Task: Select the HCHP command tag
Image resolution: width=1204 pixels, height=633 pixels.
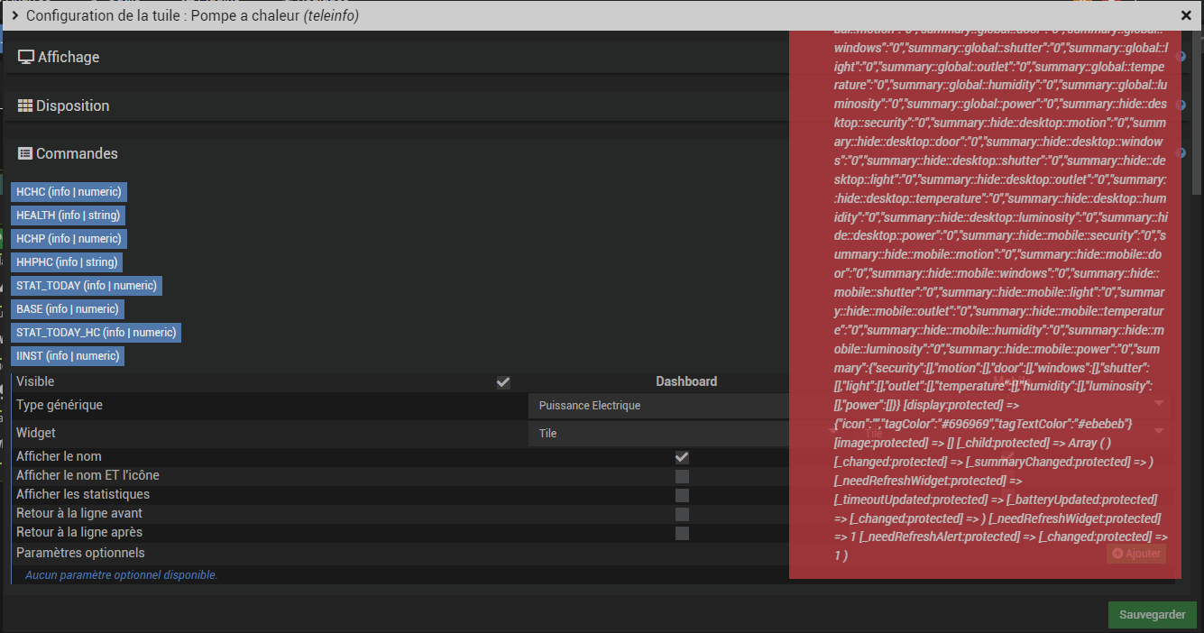Action: coord(69,239)
